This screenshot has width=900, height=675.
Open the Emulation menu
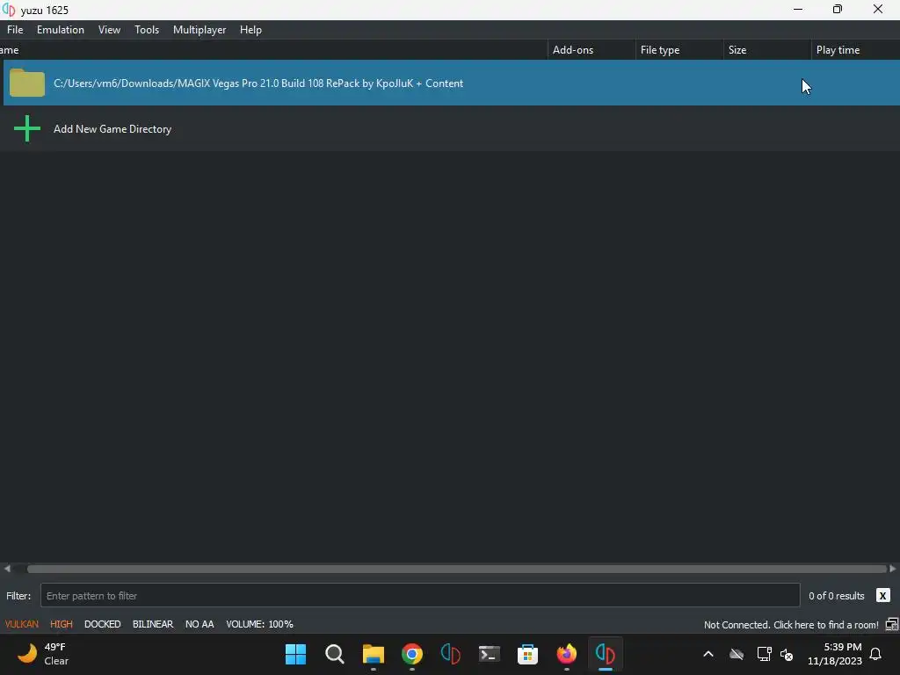tap(61, 30)
